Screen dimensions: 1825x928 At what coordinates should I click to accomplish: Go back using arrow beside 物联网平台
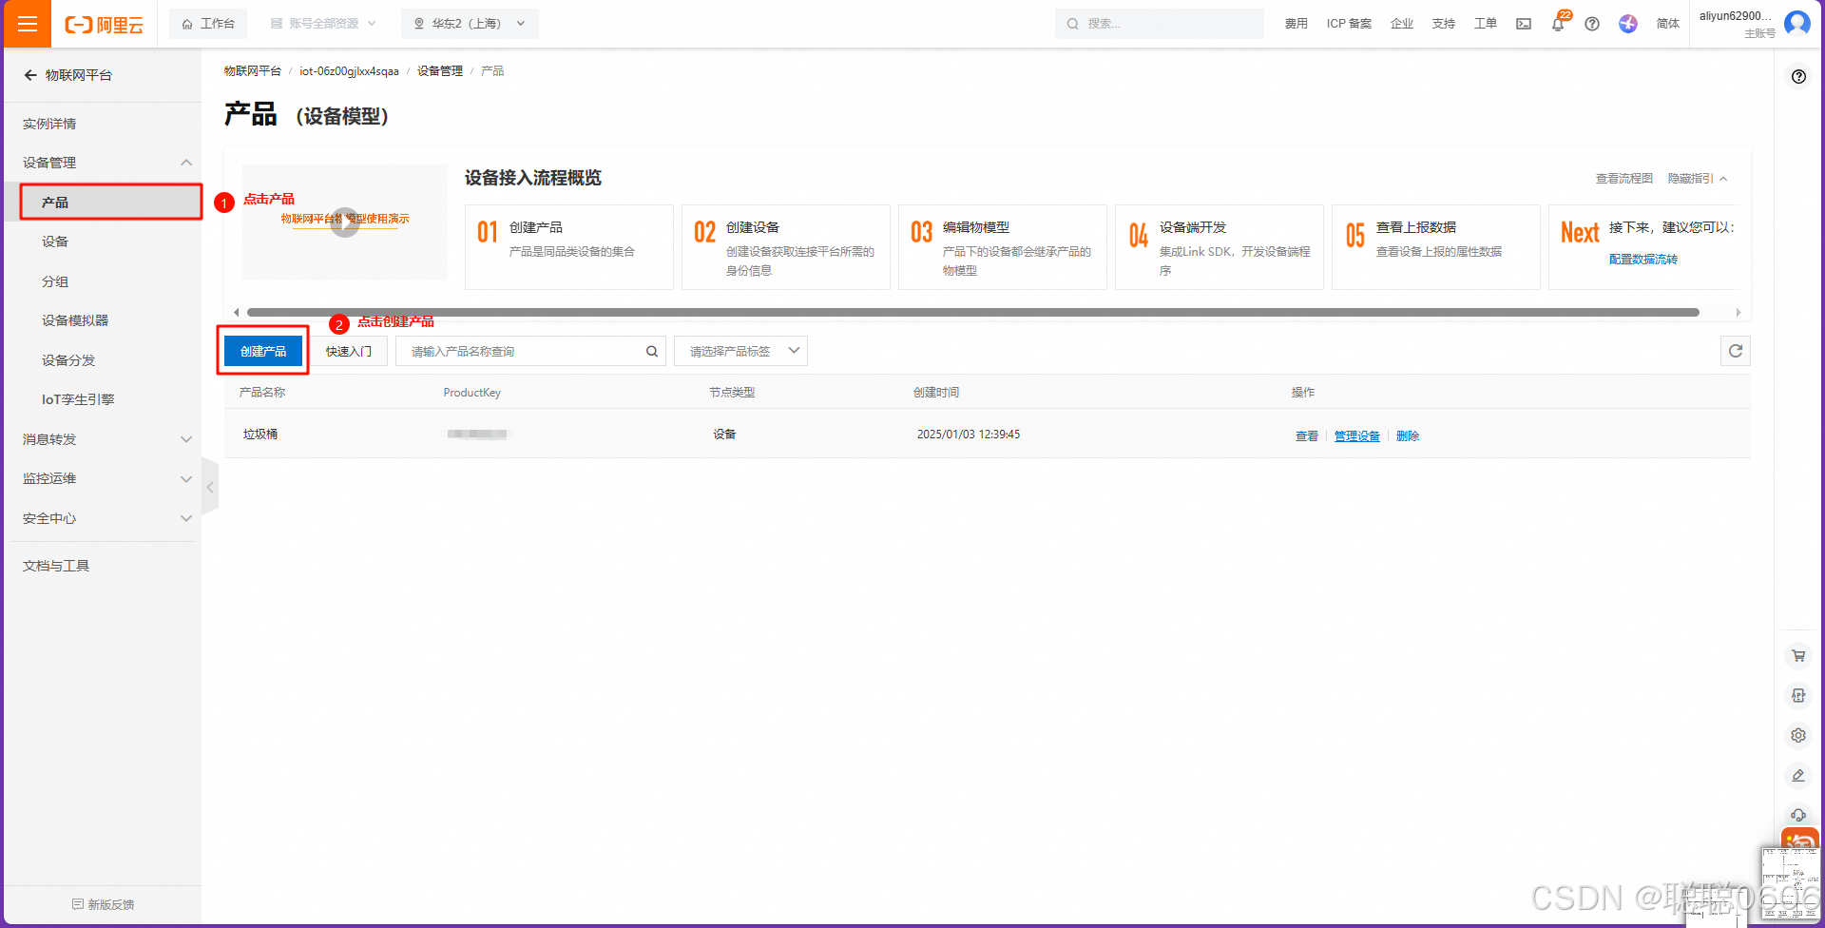click(x=30, y=75)
